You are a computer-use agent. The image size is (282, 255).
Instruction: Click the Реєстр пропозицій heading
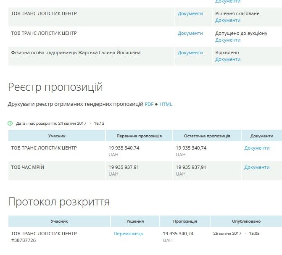(55, 87)
